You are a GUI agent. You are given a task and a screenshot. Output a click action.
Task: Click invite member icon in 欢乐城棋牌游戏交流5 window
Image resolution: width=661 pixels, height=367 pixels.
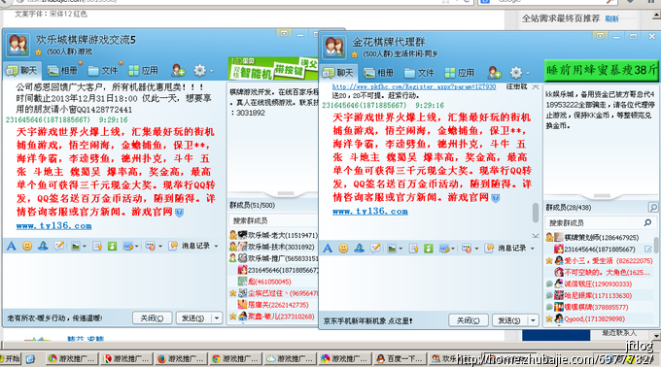[x=178, y=70]
